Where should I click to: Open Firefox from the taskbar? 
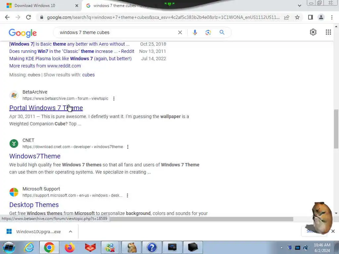[70, 247]
